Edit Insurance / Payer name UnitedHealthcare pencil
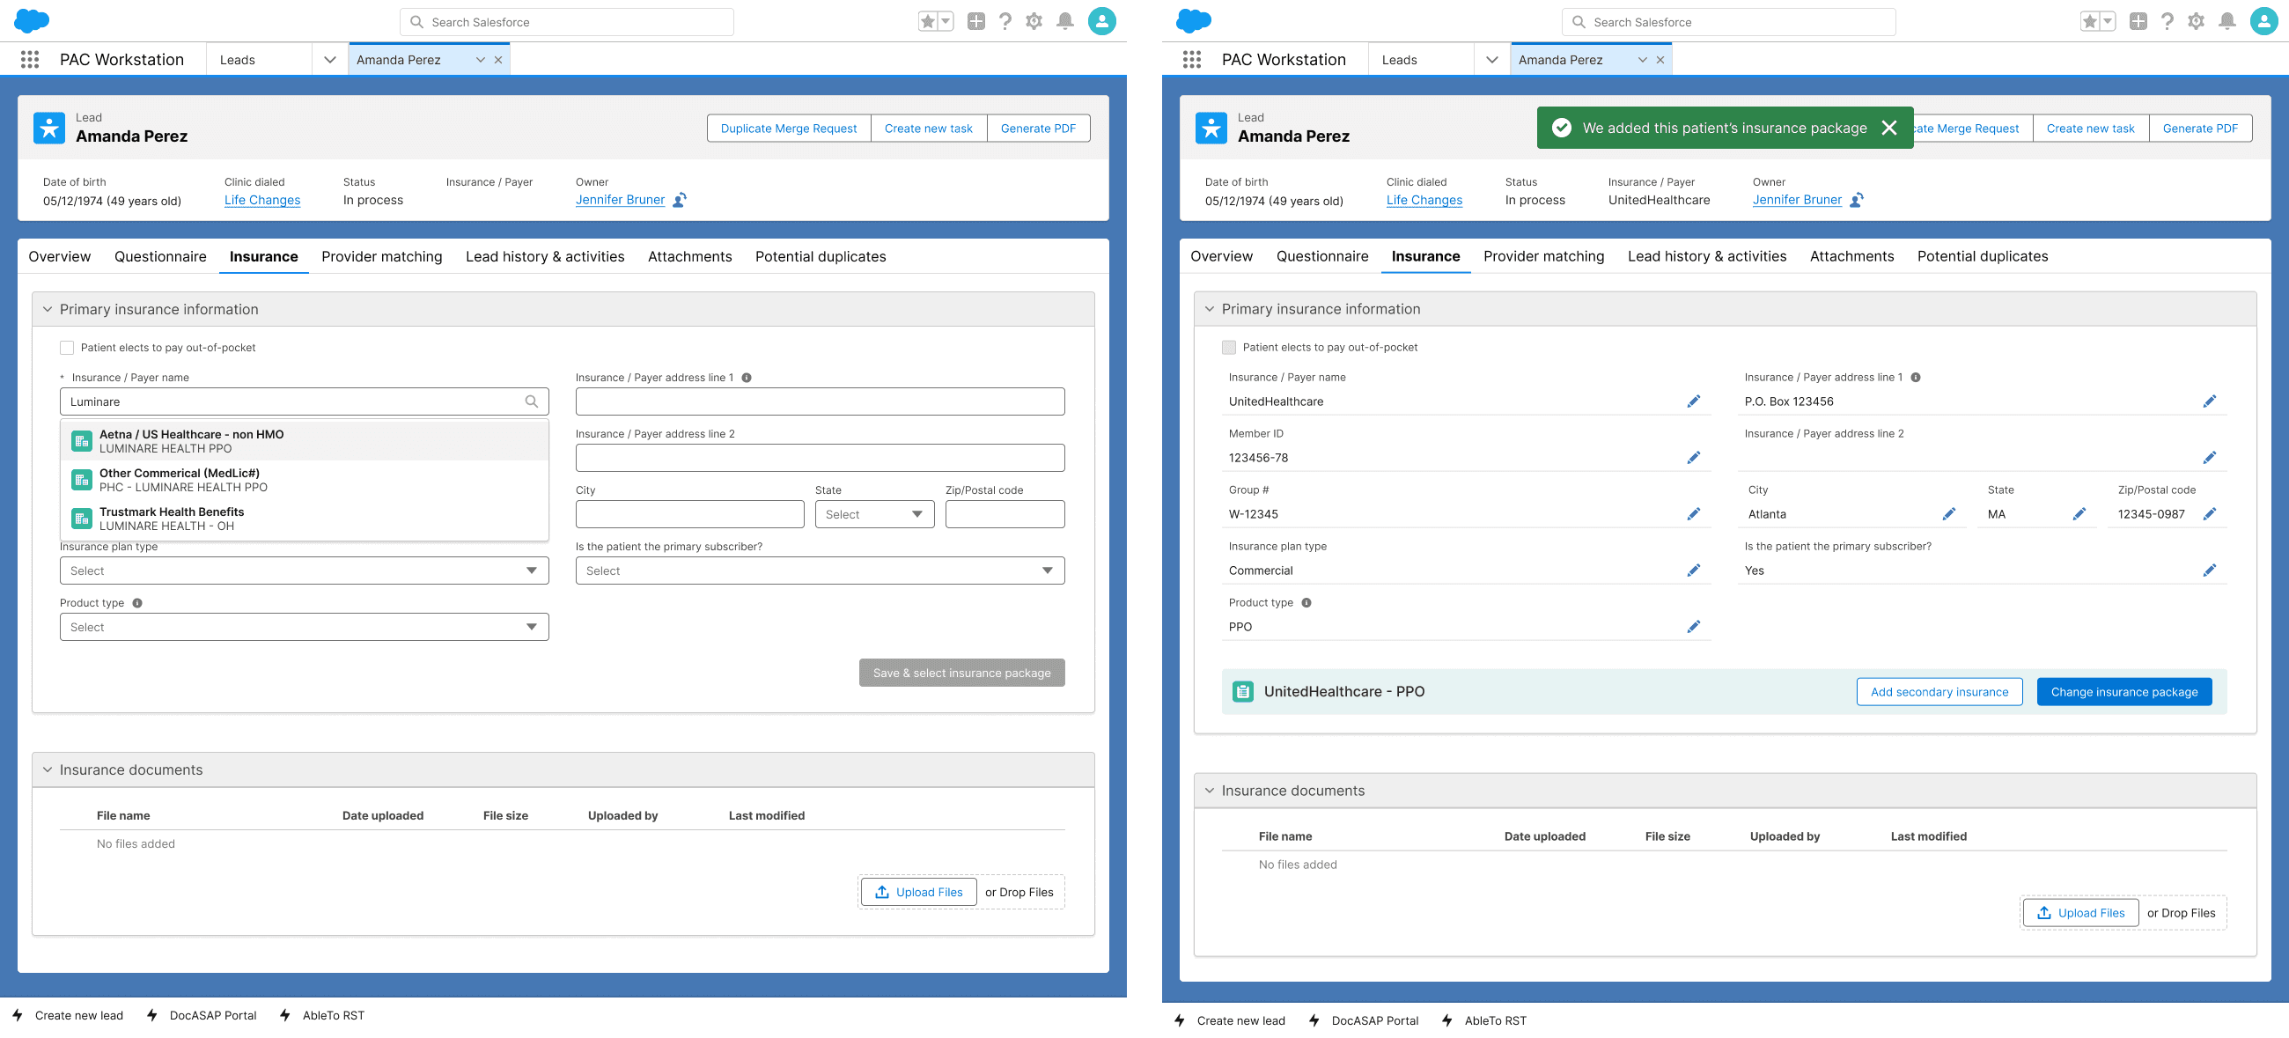 pyautogui.click(x=1694, y=401)
